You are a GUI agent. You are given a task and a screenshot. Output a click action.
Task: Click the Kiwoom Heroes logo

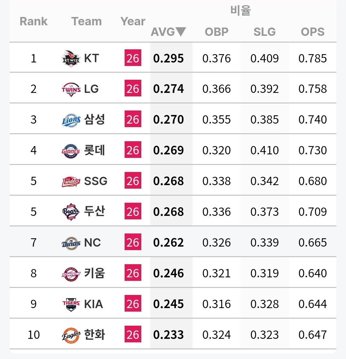point(71,274)
